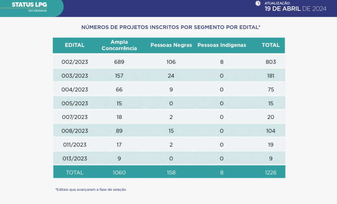The height and width of the screenshot is (204, 337).
Task: Select the Pessoas Indígenas column header
Action: [x=222, y=45]
